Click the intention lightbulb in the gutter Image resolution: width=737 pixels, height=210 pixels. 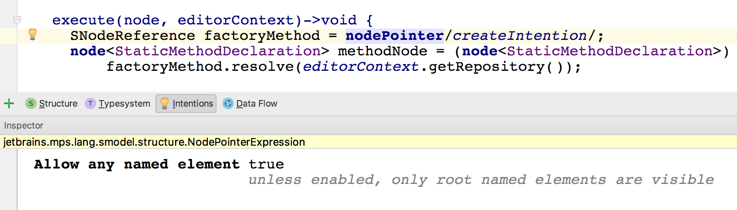click(x=33, y=35)
